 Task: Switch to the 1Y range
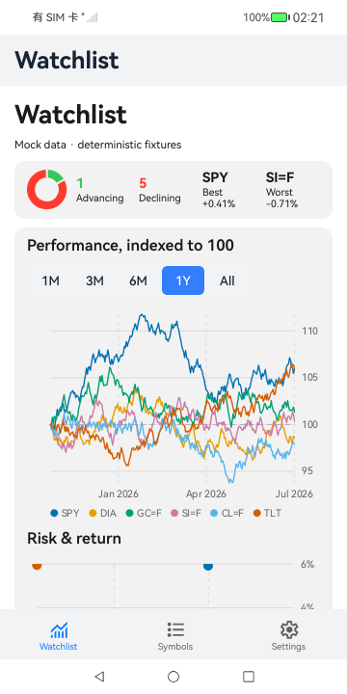(x=183, y=280)
